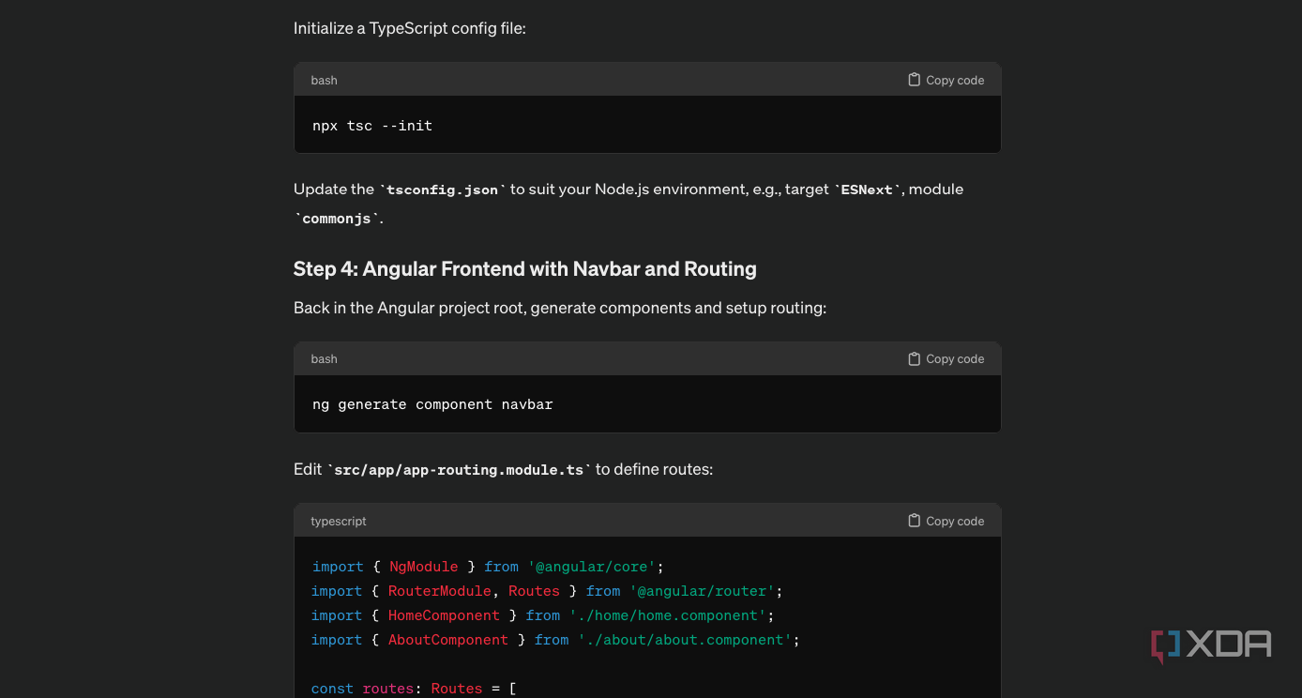Click the '@angular/router' string
This screenshot has height=698, width=1302.
[x=702, y=591]
